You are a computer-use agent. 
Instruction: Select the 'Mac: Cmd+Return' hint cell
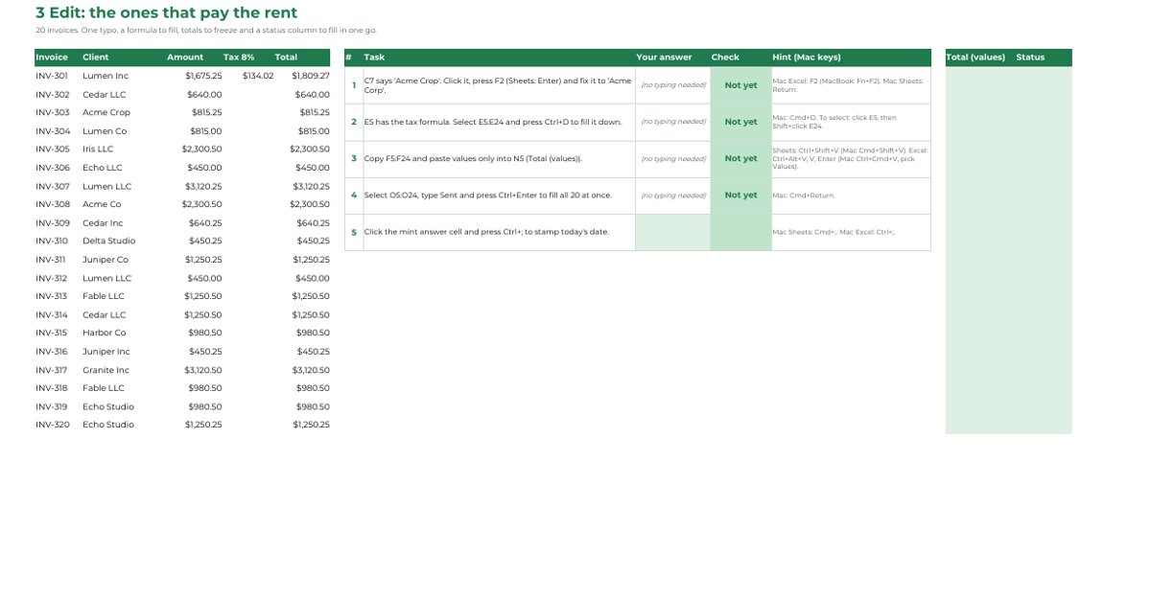[x=851, y=196]
